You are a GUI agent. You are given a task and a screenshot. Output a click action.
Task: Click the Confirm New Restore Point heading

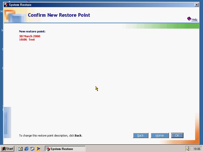click(x=59, y=15)
